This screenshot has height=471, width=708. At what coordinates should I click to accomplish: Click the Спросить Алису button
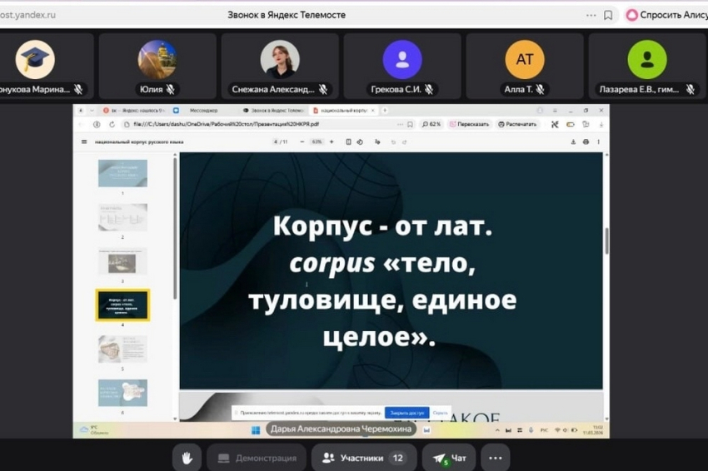click(x=666, y=15)
